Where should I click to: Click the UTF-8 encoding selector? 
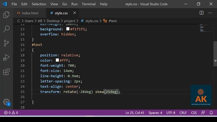point(171,113)
